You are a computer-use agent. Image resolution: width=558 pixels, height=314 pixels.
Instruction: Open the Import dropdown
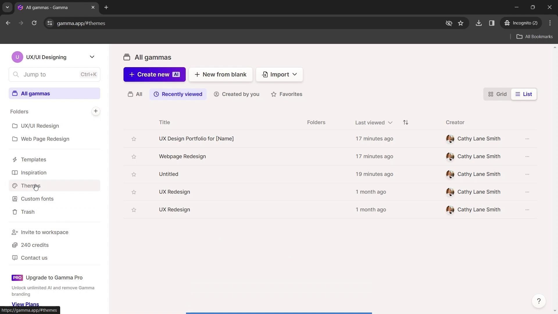click(279, 74)
